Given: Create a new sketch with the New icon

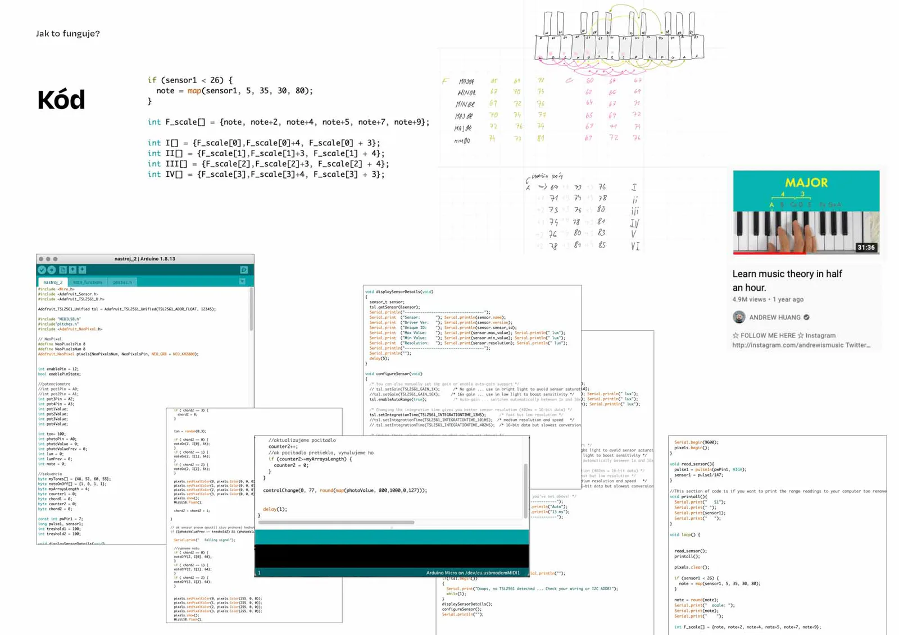Looking at the screenshot, I should [x=63, y=270].
